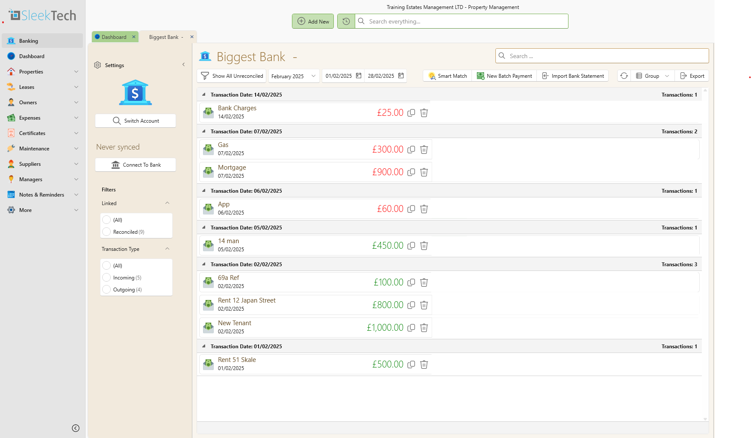Screen dimensions: 751x438
Task: Collapse the Transaction Type filter section
Action: [167, 249]
